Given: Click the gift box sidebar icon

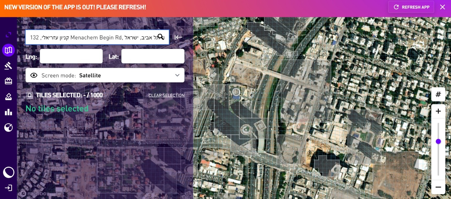Looking at the screenshot, I should tap(8, 81).
